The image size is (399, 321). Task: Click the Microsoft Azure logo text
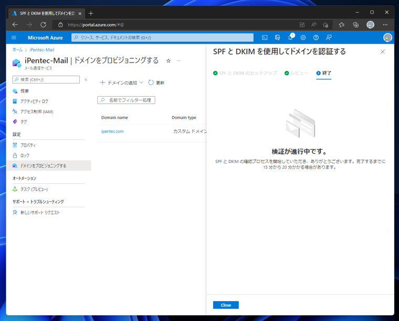(x=45, y=38)
